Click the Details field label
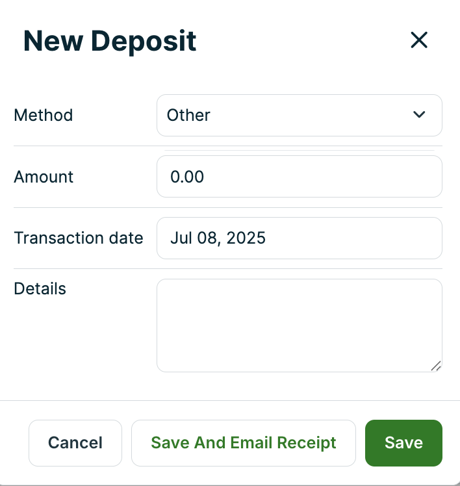This screenshot has width=460, height=486. (x=40, y=288)
